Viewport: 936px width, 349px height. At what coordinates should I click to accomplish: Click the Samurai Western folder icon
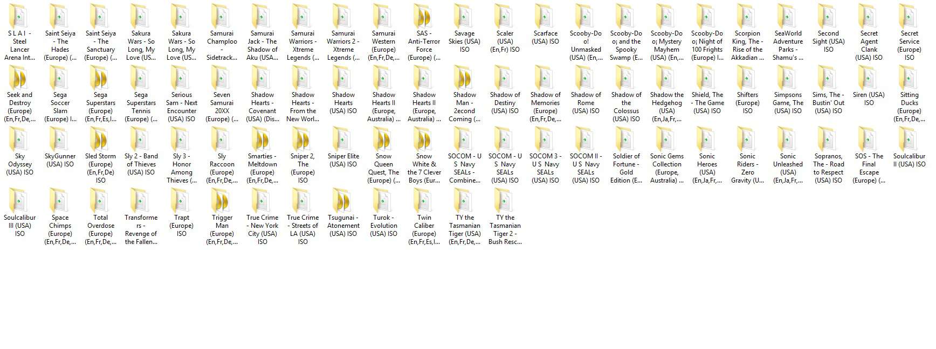[383, 16]
